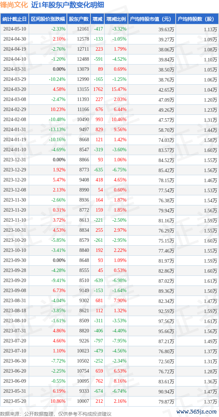Click the 增减比例 column header
219x417 pixels.
tap(116, 19)
